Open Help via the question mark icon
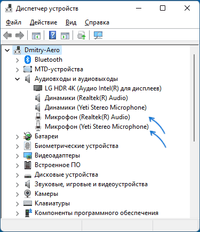The height and width of the screenshot is (232, 200). click(x=52, y=35)
